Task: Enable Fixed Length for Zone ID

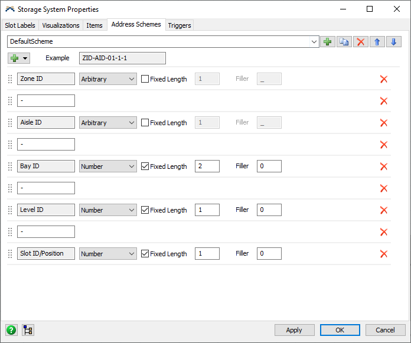Action: pos(145,79)
